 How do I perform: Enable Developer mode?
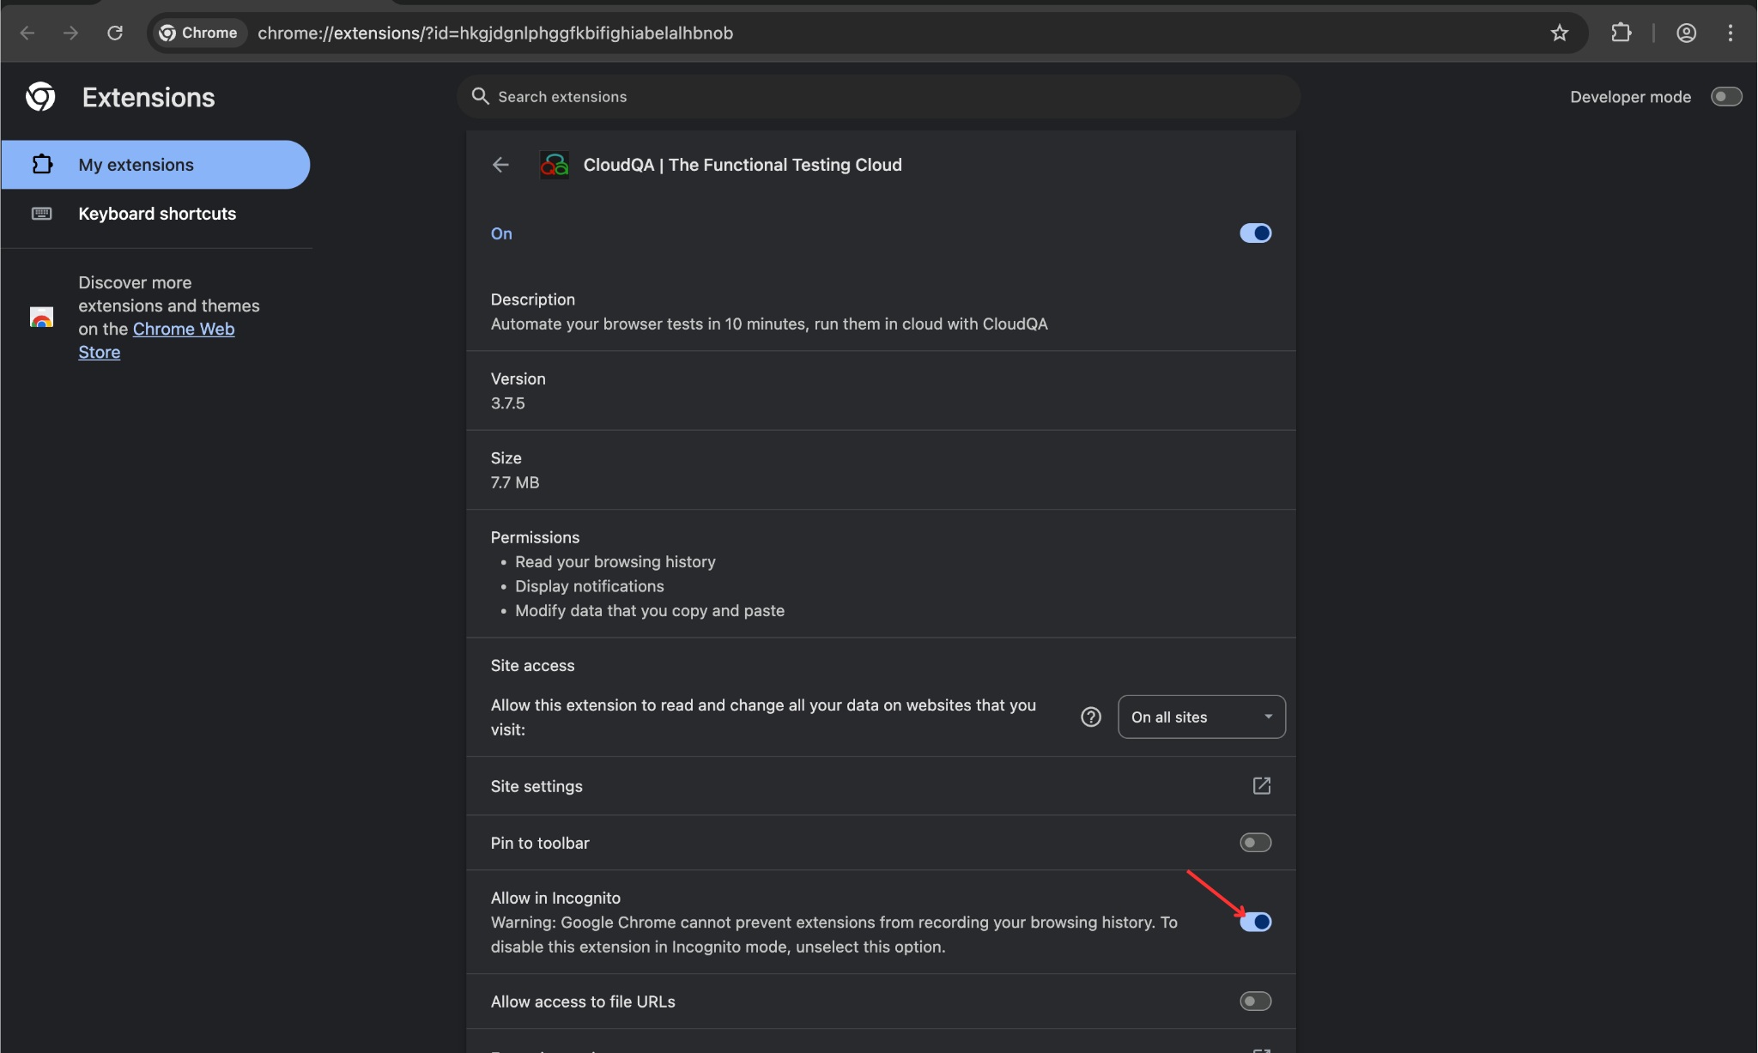(x=1725, y=96)
